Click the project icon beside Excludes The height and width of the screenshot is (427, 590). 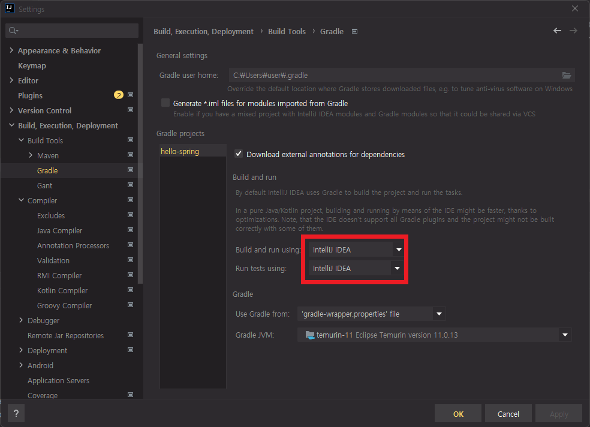coord(131,215)
